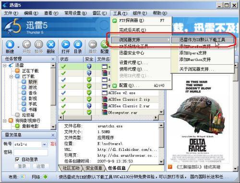This screenshot has width=240, height=183.
Task: Click the green 网络 network status icon
Action: [46, 177]
